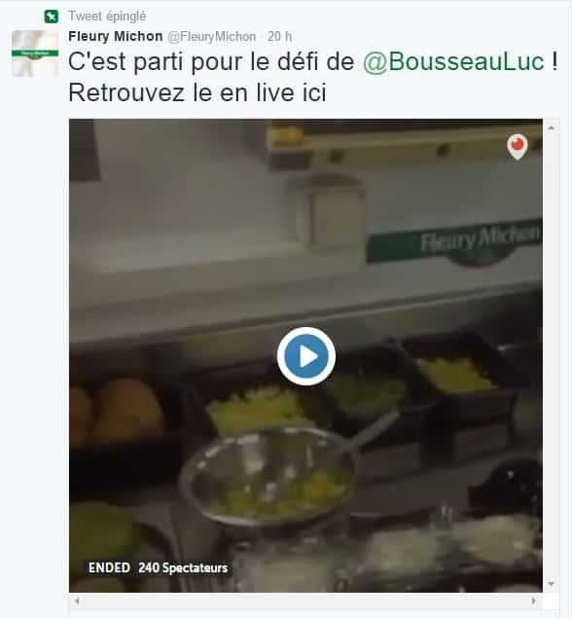
Task: Click the Fleury Michon banner inside the video
Action: pyautogui.click(x=453, y=241)
